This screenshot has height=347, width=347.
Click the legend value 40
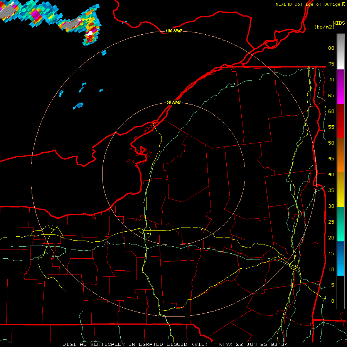(x=331, y=174)
